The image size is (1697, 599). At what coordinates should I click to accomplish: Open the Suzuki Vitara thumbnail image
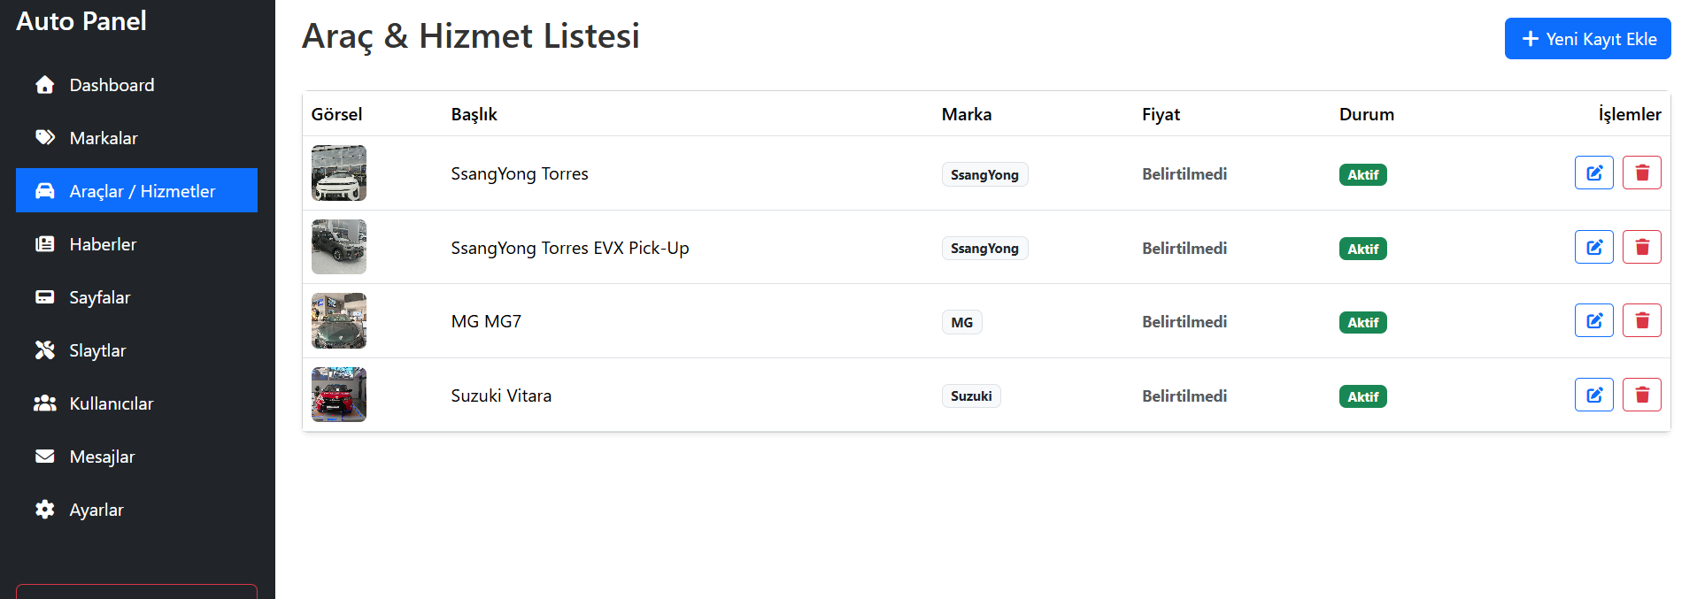click(x=339, y=395)
